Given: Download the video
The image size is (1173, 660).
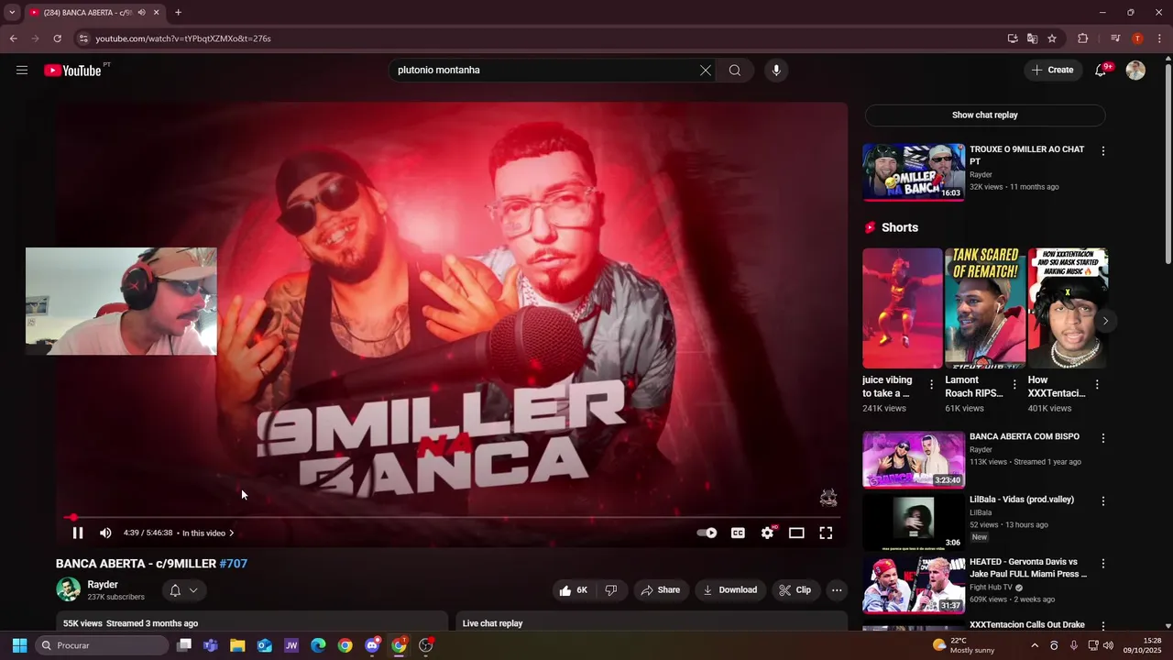Looking at the screenshot, I should click(x=729, y=590).
